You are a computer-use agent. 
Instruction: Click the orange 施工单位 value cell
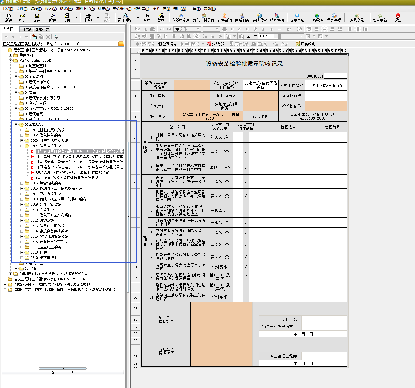192,96
